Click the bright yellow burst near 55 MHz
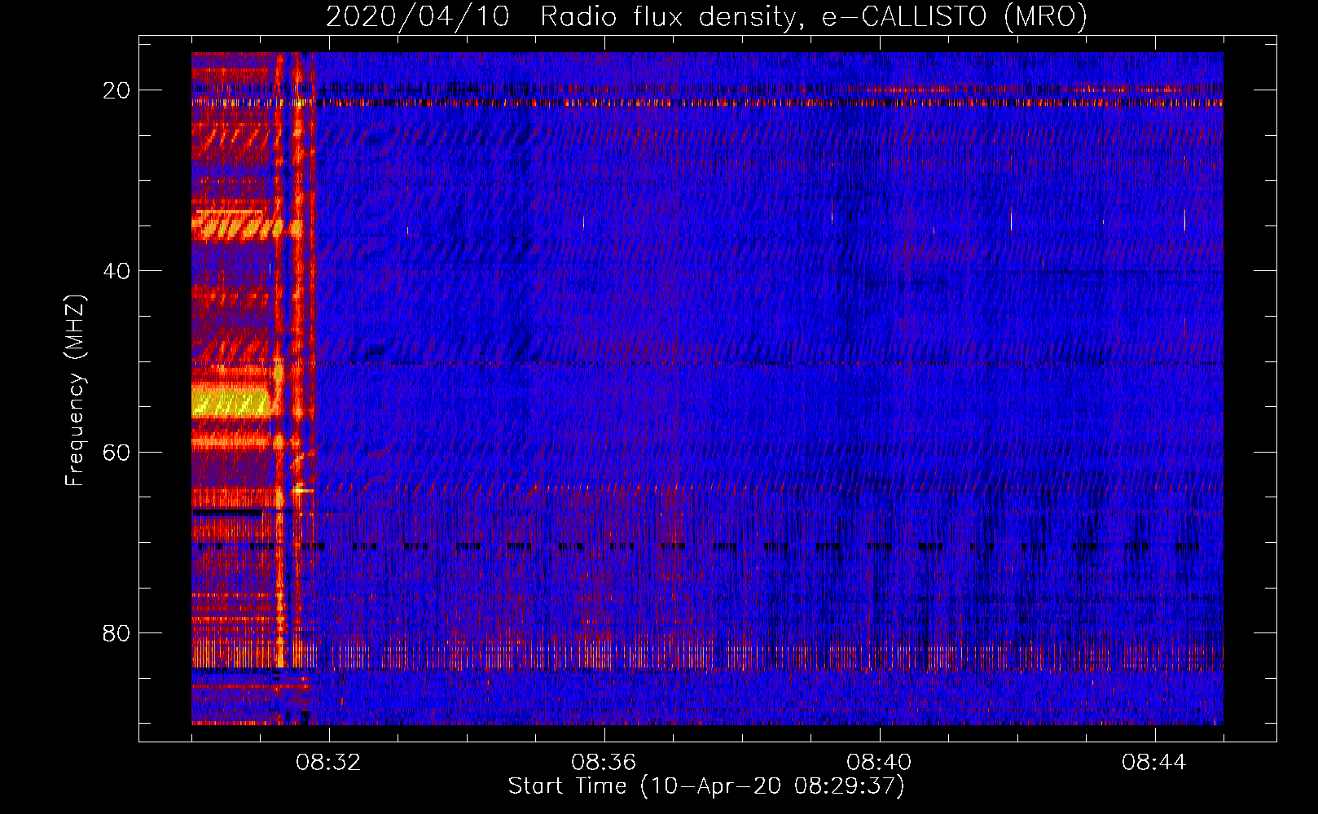Screen dimensions: 1318x814 click(x=231, y=402)
